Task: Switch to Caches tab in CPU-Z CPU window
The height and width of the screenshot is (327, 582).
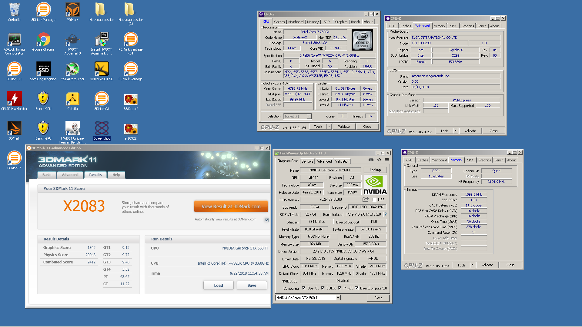Action: (279, 22)
